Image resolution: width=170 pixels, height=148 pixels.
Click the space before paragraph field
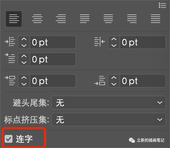pos(53,81)
